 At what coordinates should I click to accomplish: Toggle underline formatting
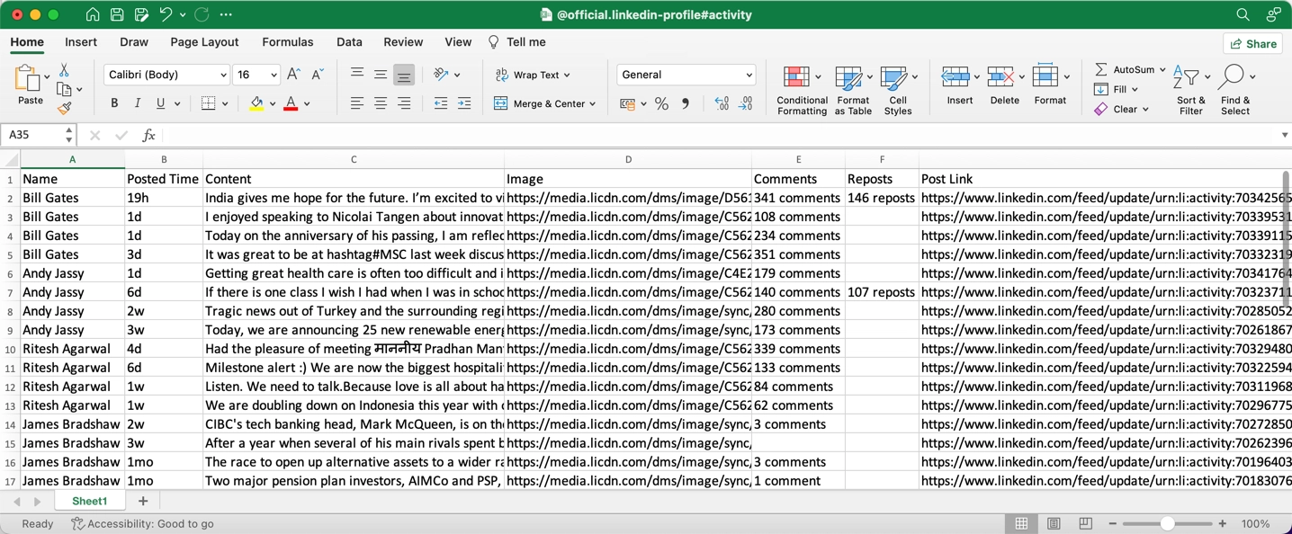coord(161,103)
